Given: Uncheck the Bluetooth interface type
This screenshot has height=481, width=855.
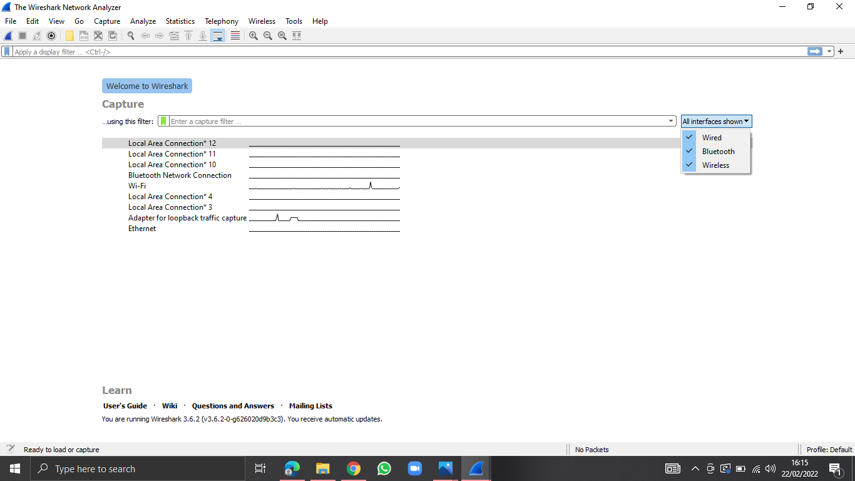Looking at the screenshot, I should point(716,151).
